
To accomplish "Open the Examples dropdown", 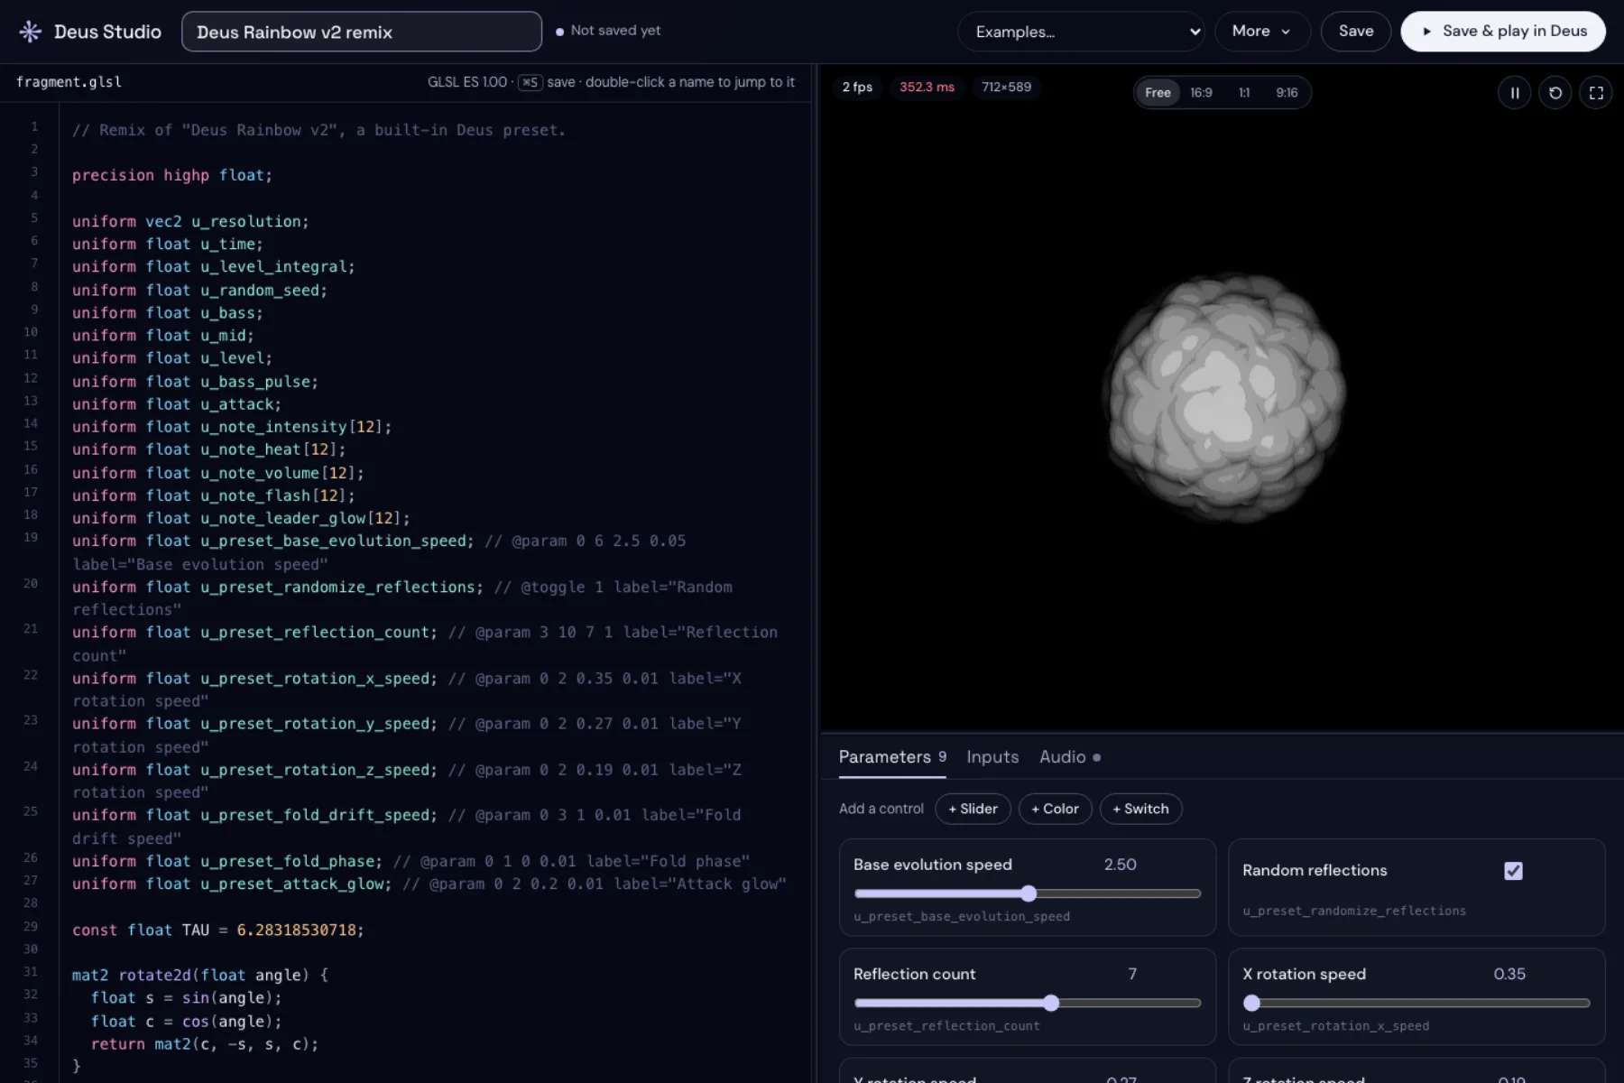I will coord(1081,32).
